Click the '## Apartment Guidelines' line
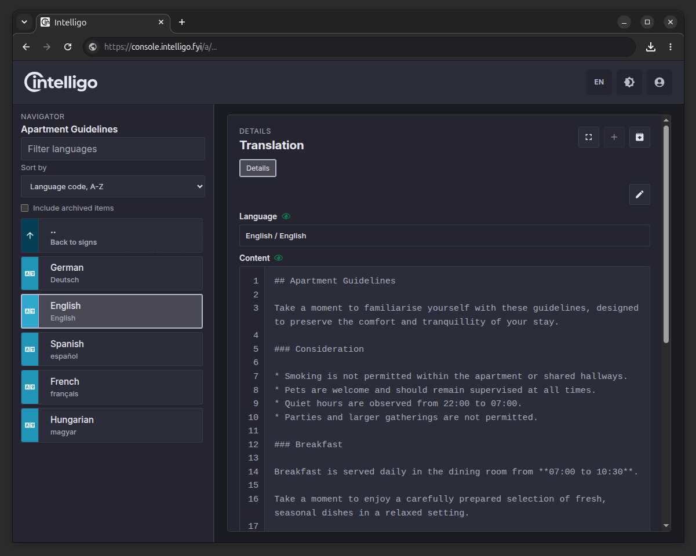This screenshot has width=696, height=556. tap(335, 281)
